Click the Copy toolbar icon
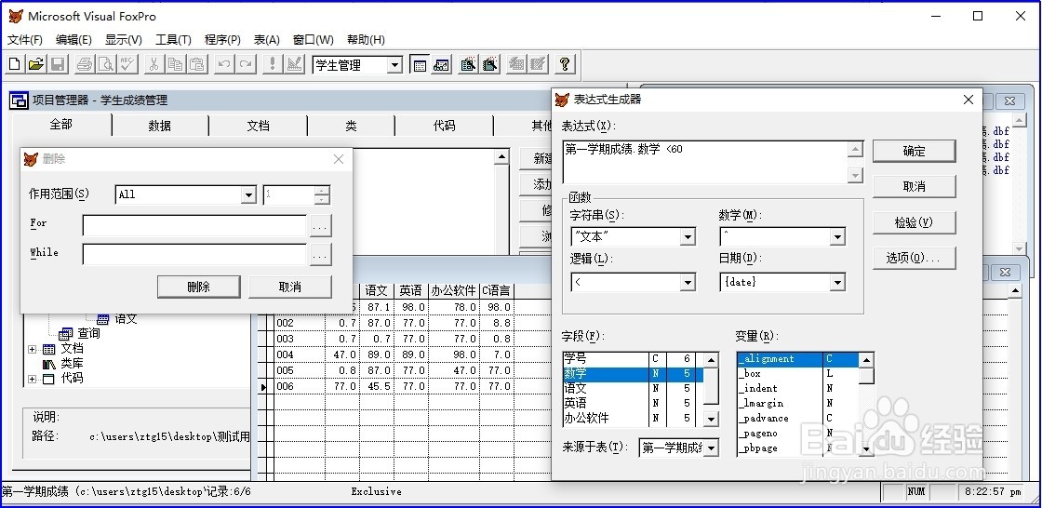The image size is (1042, 508). (176, 64)
